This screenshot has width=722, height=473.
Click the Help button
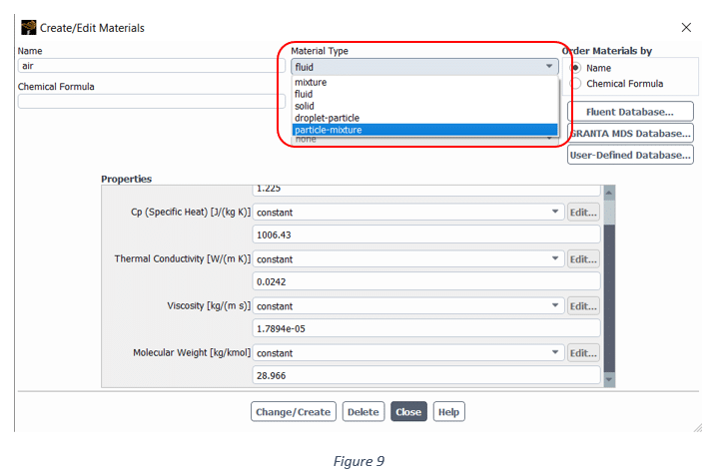coord(448,412)
